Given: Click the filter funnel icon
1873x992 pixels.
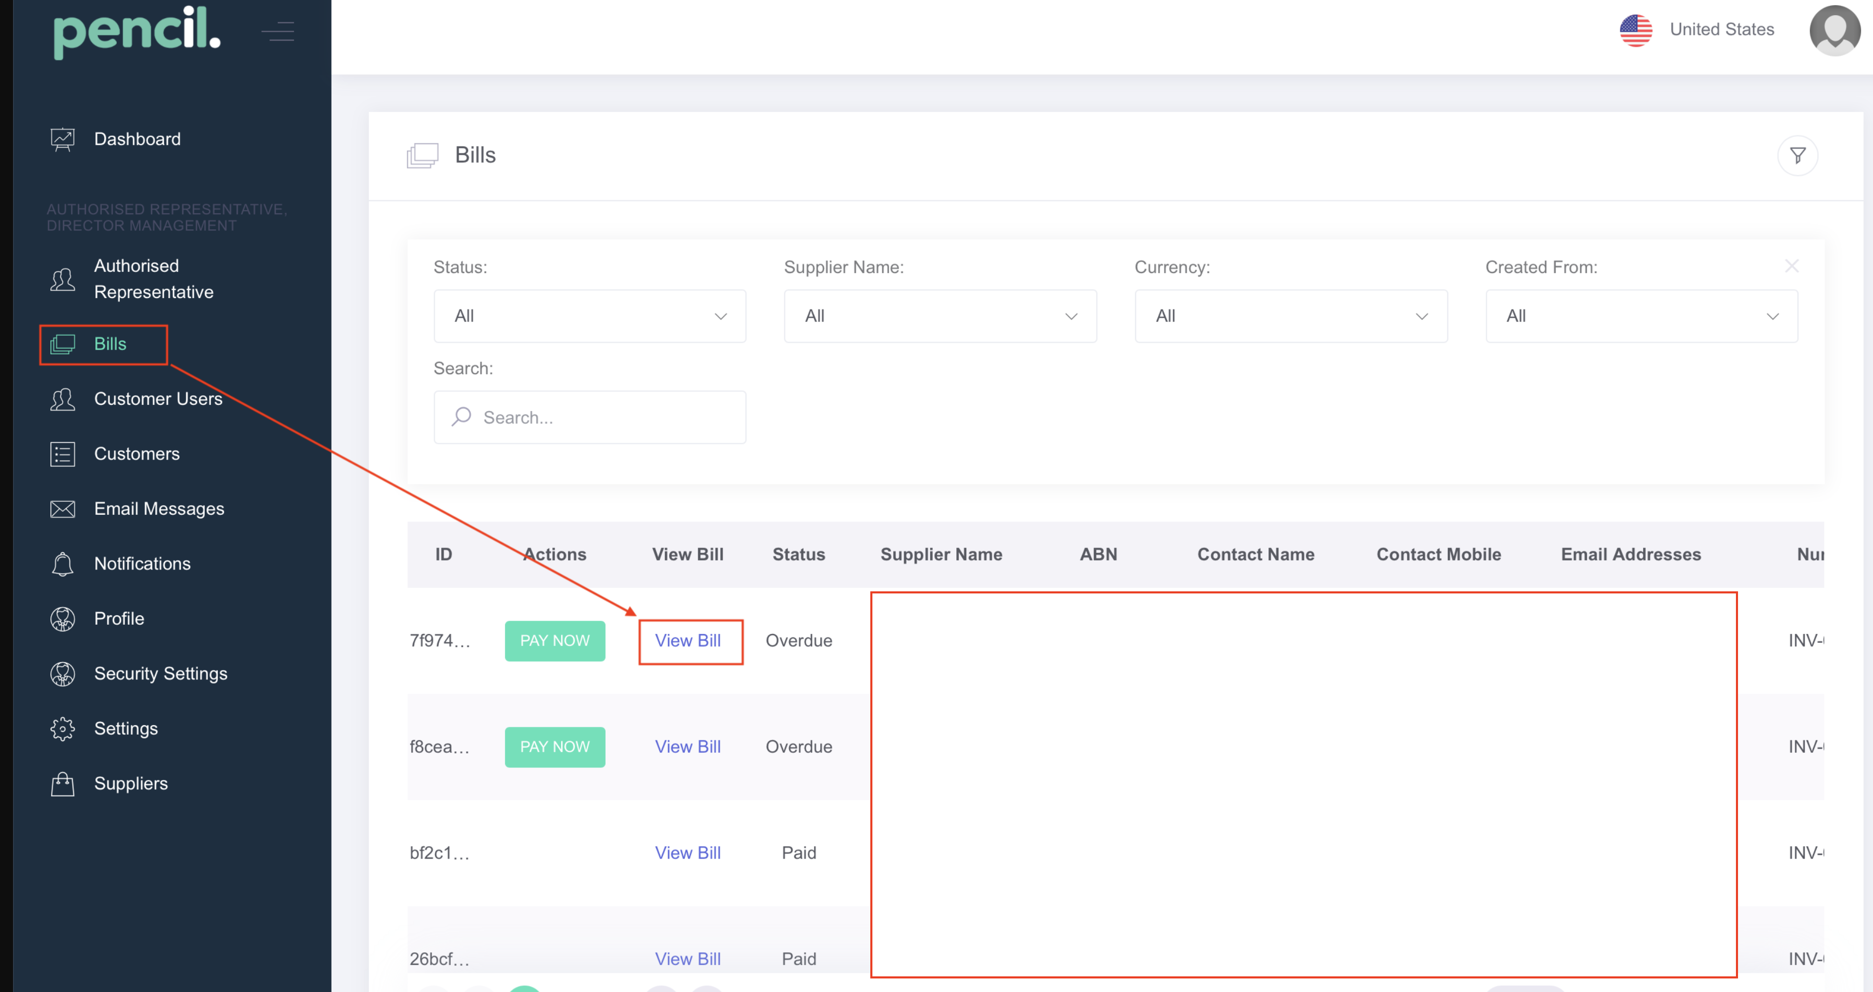Looking at the screenshot, I should click(x=1797, y=156).
